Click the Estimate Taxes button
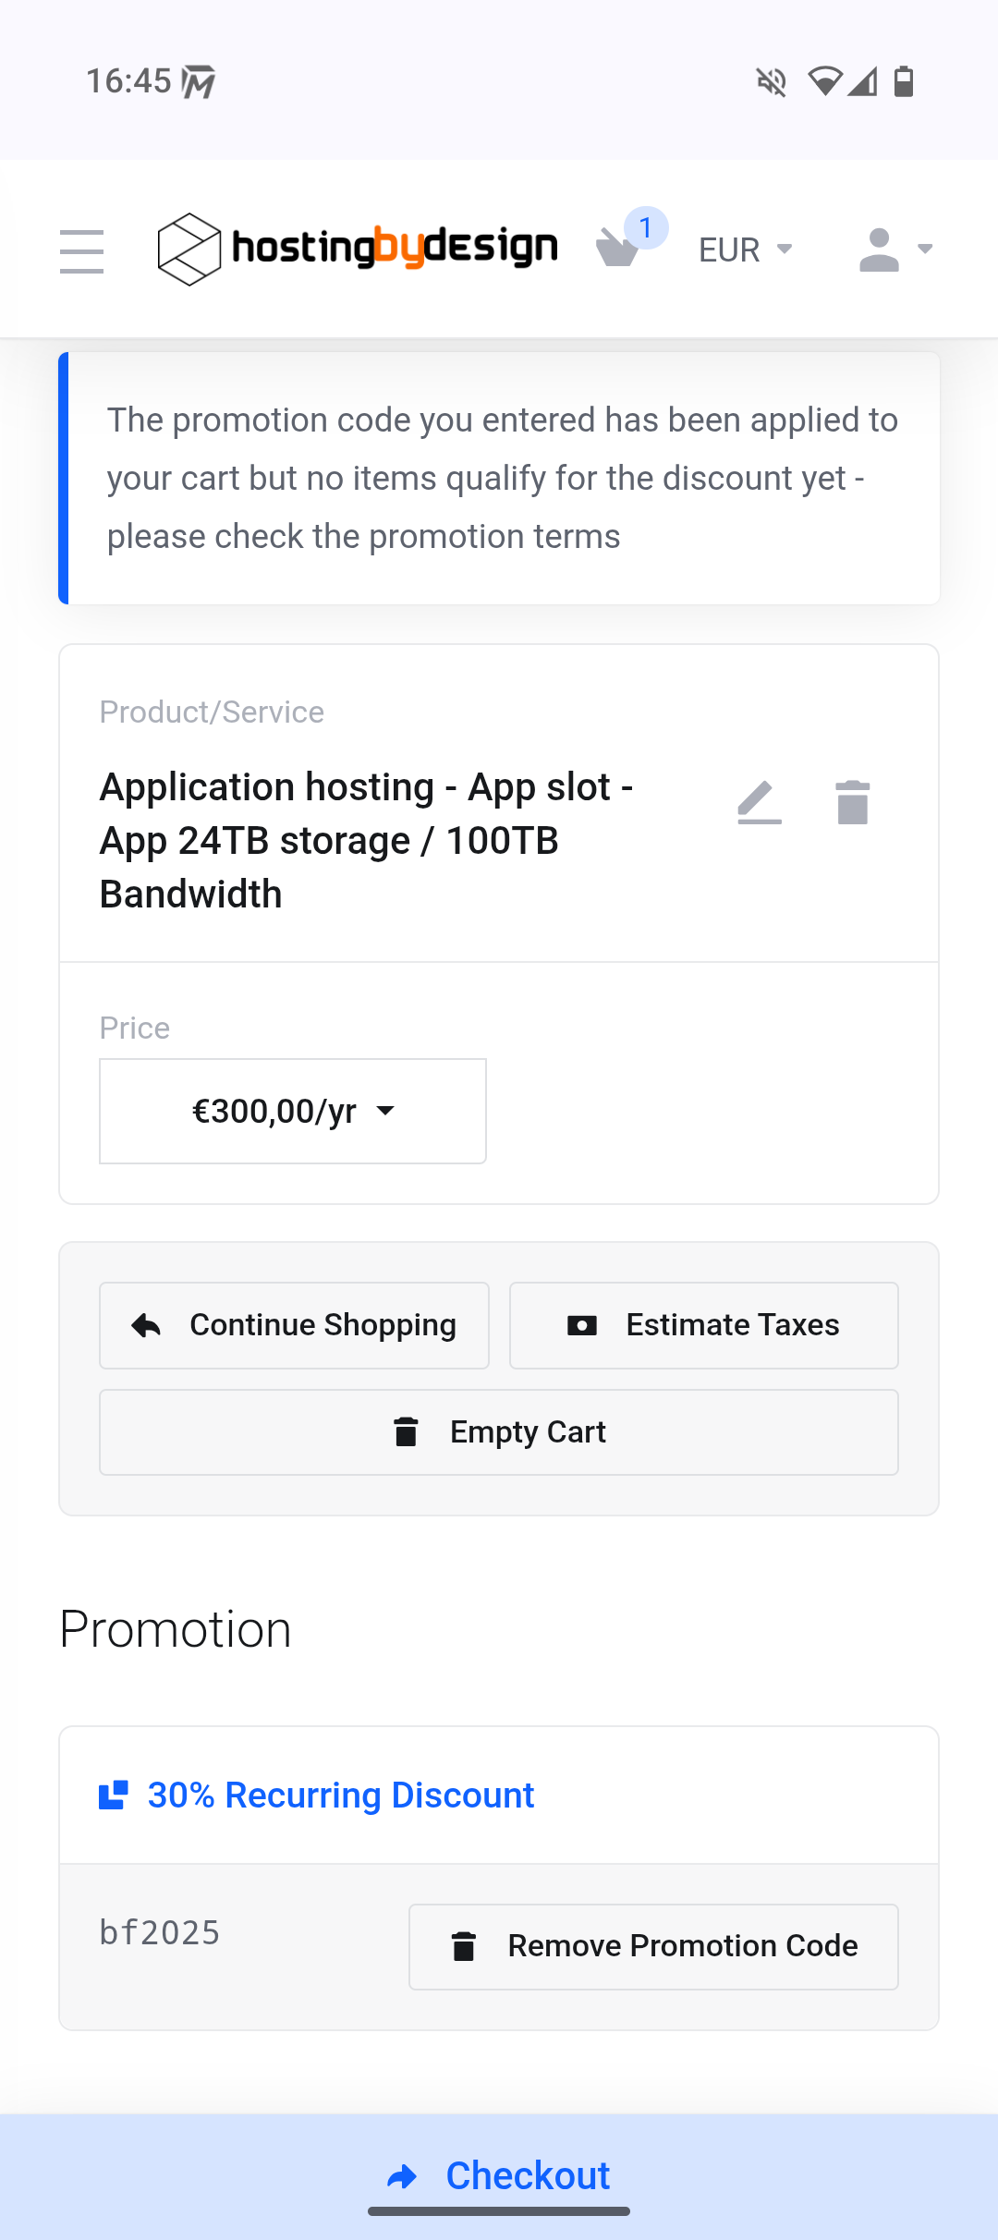This screenshot has width=998, height=2240. click(x=703, y=1325)
